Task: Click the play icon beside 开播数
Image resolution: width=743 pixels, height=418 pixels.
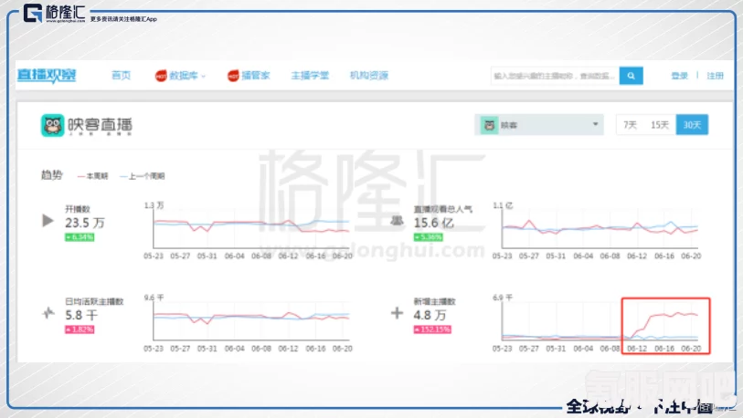Action: [48, 221]
